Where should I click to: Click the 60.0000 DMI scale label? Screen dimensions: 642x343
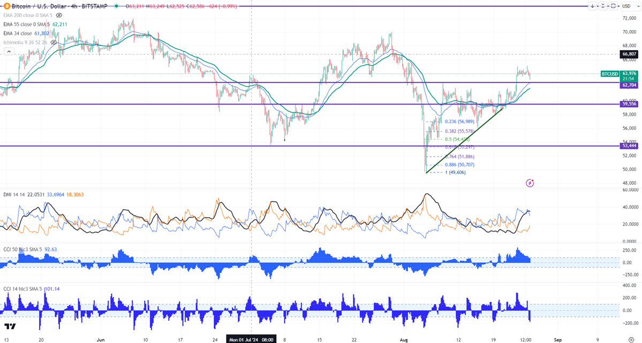click(630, 190)
